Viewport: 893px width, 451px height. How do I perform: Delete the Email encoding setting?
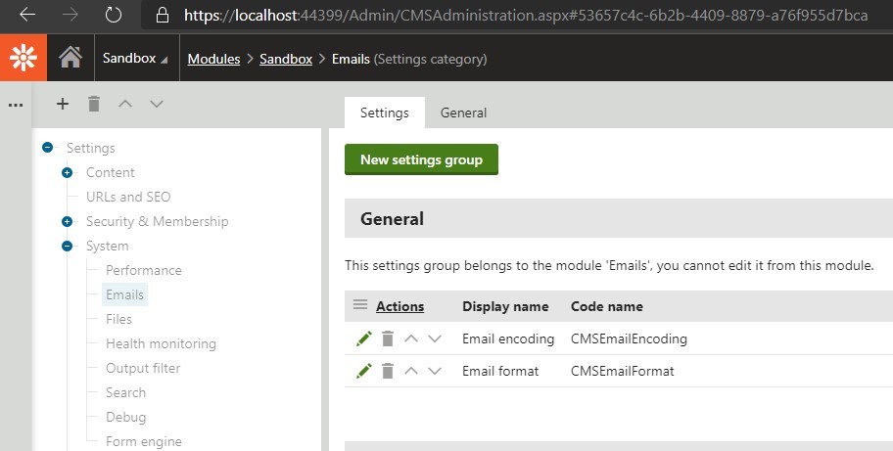(x=388, y=338)
